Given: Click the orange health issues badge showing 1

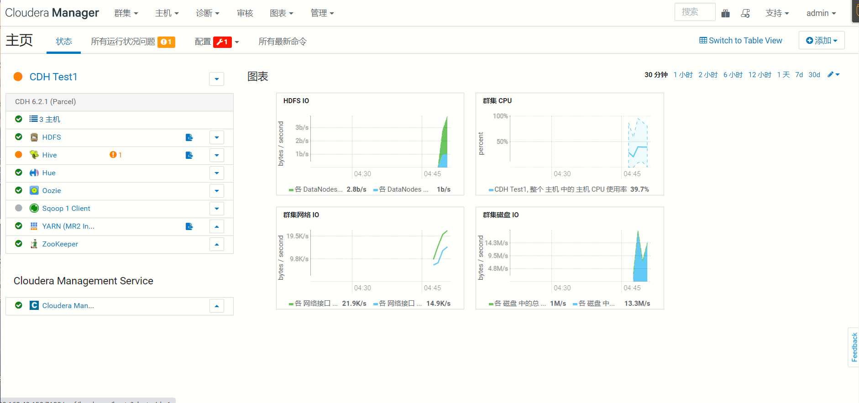Looking at the screenshot, I should [x=167, y=42].
